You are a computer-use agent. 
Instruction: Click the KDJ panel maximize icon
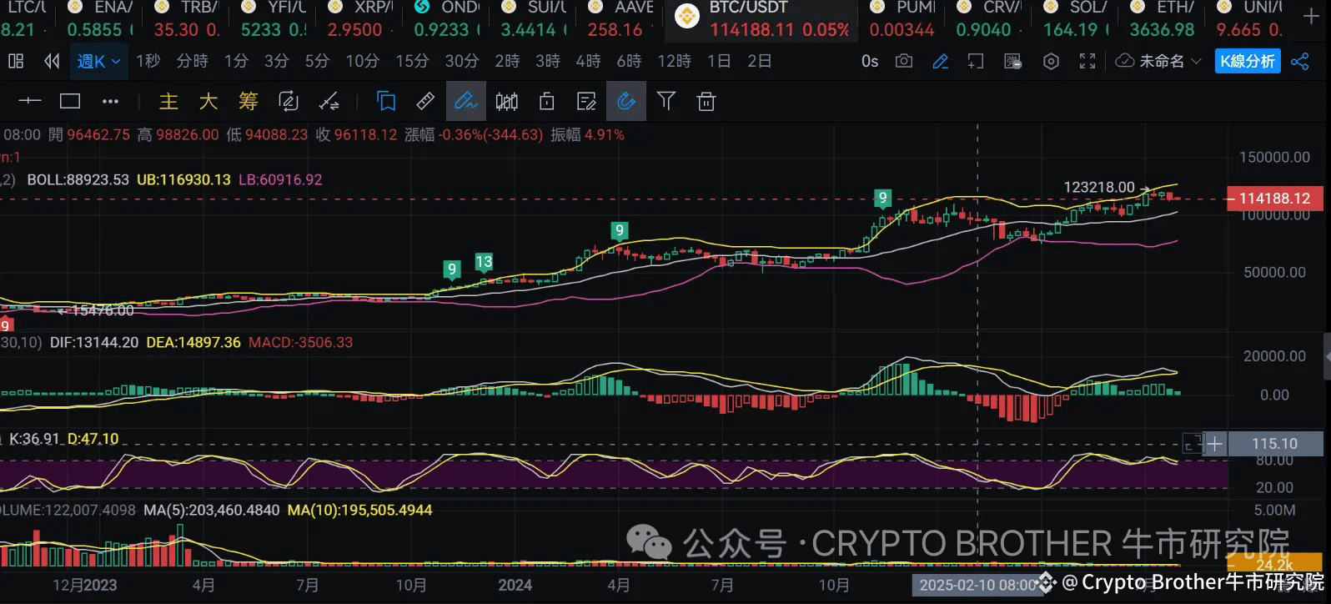click(x=1193, y=443)
